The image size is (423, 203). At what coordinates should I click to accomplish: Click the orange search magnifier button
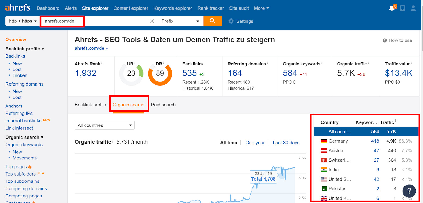tap(212, 21)
